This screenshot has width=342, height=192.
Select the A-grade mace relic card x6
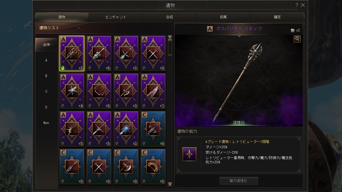click(99, 53)
